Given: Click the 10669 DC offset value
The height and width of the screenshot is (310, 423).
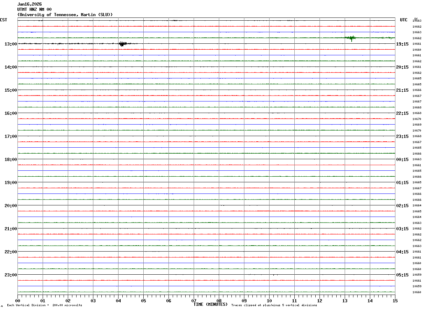Looking at the screenshot, I should point(417,125).
